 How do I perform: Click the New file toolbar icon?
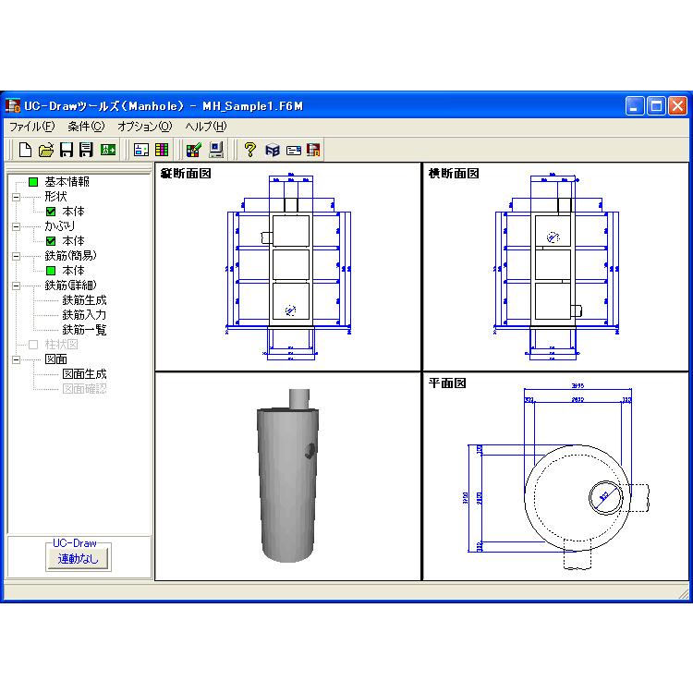tap(25, 150)
